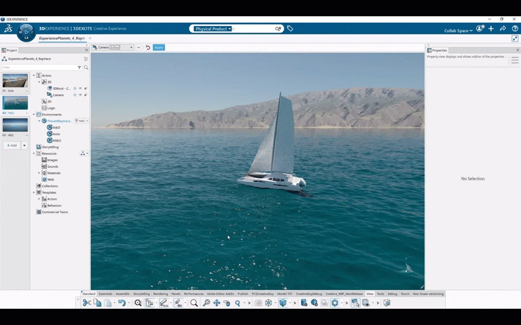Click the Add scene button
Viewport: 521px width, 325px height.
[12, 145]
